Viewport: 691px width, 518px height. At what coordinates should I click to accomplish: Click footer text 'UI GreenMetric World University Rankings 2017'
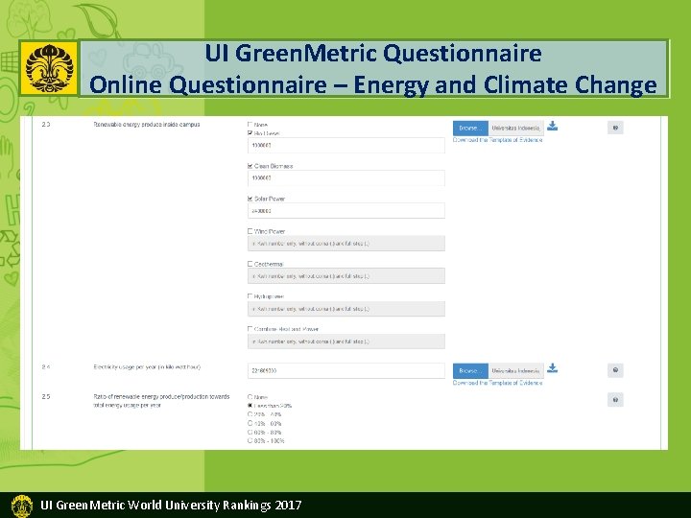coord(171,505)
